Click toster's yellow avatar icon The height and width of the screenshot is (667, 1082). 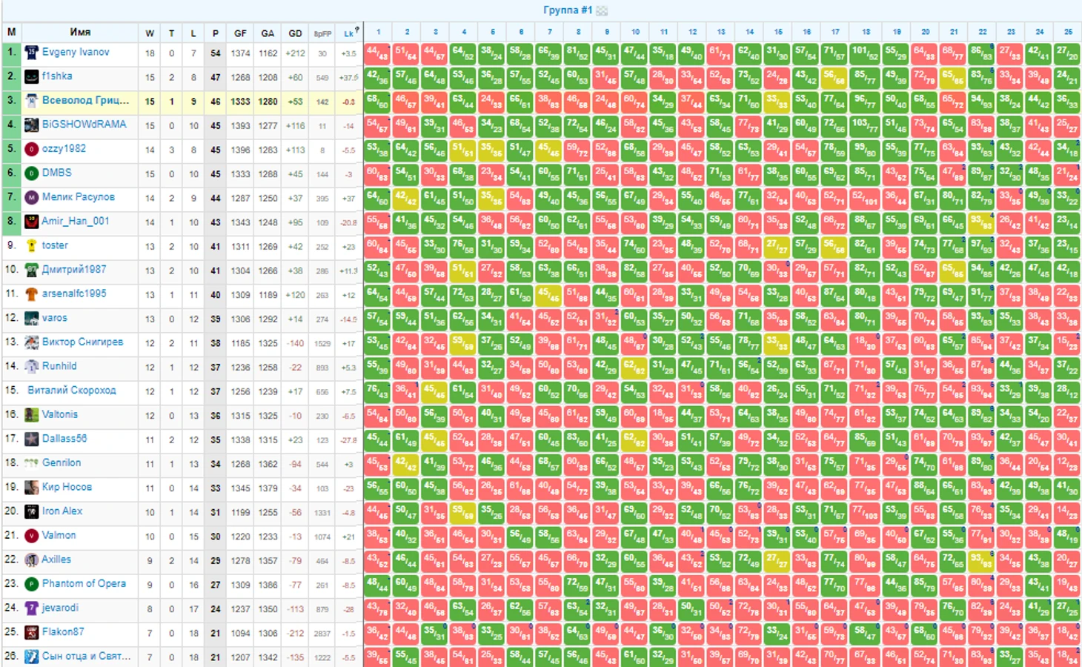31,246
